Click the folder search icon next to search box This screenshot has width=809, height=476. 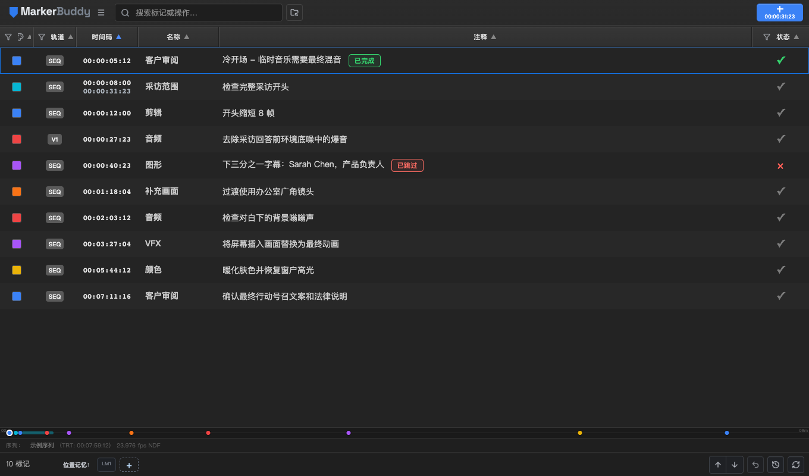click(x=294, y=12)
